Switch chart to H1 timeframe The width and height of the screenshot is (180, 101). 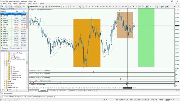pyautogui.click(x=113, y=6)
